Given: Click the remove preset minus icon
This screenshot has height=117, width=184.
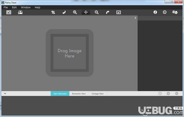Looking at the screenshot, I should (x=177, y=93).
